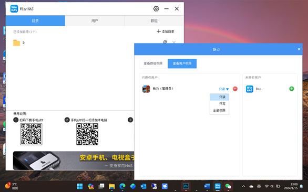
Task: Switch to the 目录 tab
Action: (35, 20)
